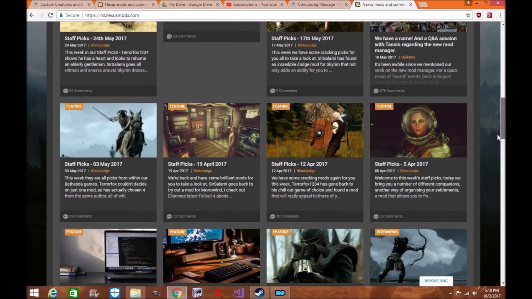Open the We have a name Q&A article title
This screenshot has height=299, width=532.
(416, 44)
